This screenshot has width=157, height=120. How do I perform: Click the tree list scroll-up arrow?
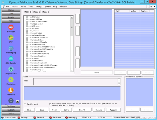72,17
